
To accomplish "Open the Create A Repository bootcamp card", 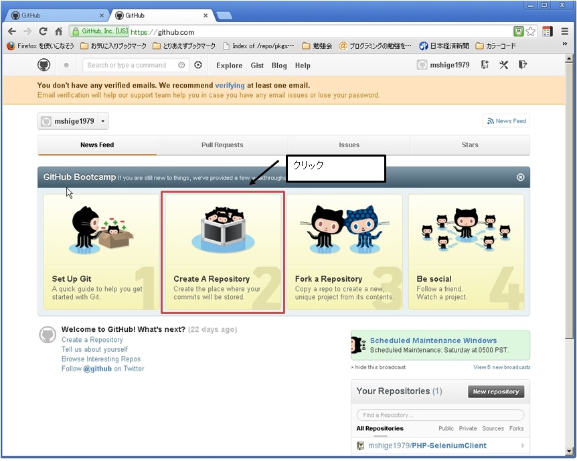I will pos(223,252).
